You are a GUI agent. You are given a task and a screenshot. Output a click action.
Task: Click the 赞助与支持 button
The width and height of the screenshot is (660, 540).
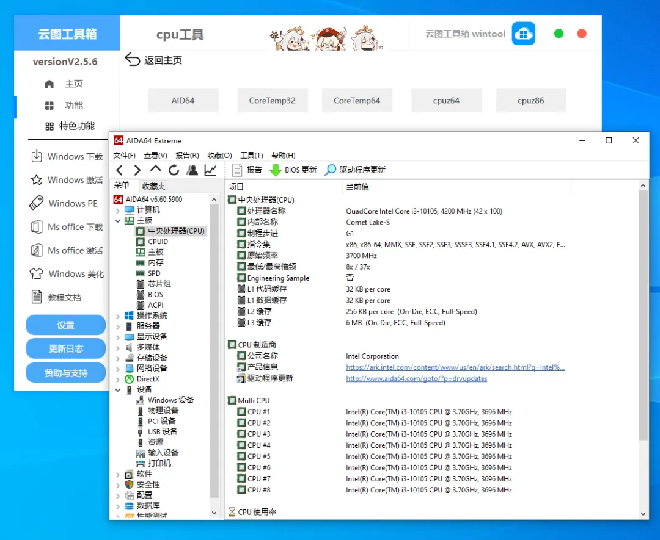point(65,372)
